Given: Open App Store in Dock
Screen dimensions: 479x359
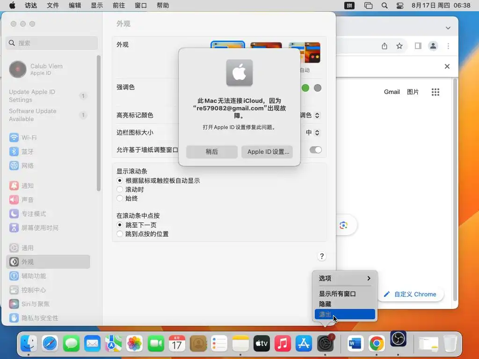Looking at the screenshot, I should (x=304, y=343).
